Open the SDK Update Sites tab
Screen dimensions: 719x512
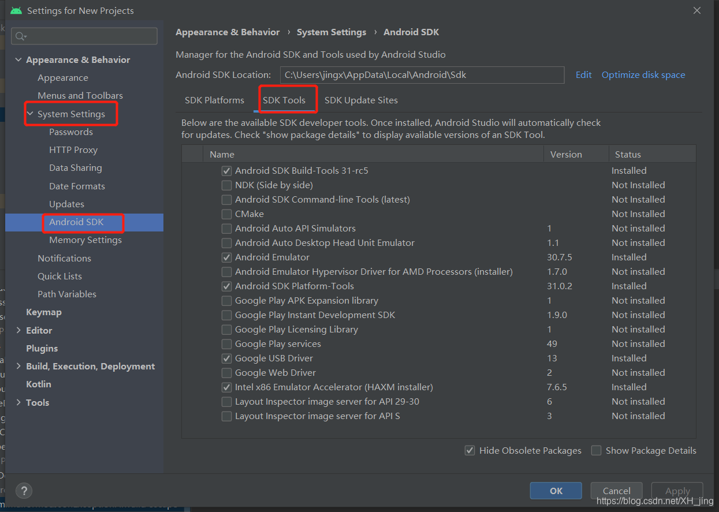tap(361, 100)
